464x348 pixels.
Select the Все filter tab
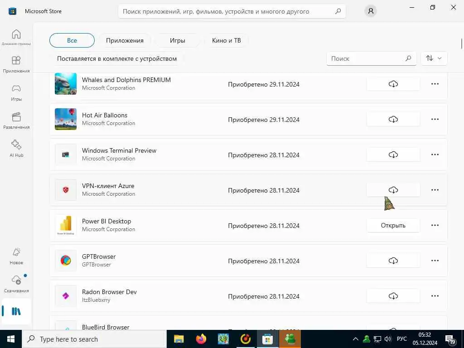pos(72,40)
